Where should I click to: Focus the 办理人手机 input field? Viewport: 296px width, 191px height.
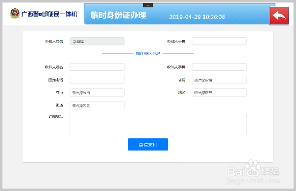[x=219, y=41]
